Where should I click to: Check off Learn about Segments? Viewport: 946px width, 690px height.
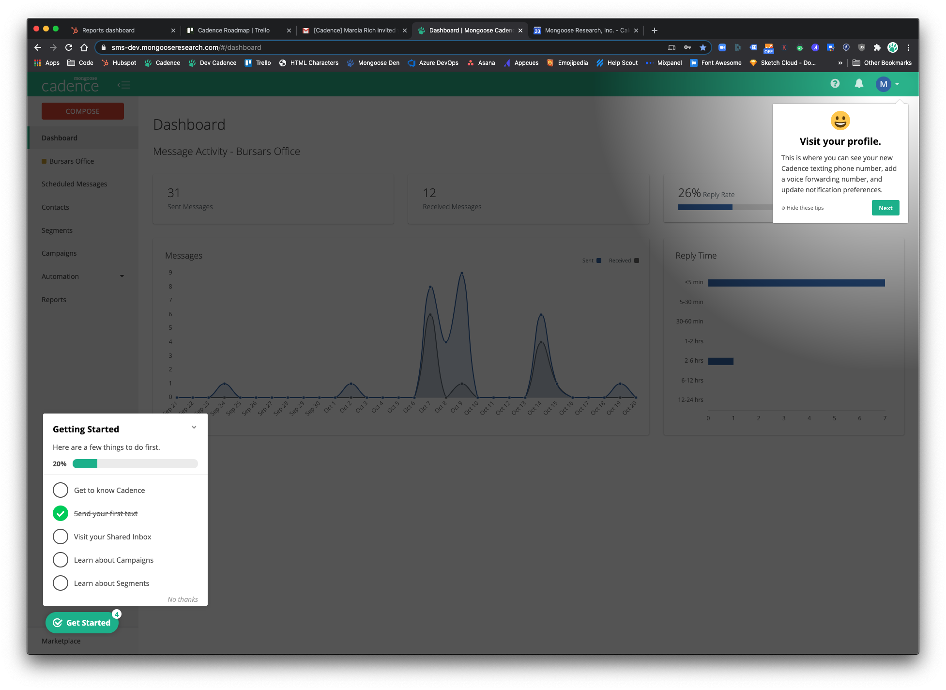(61, 583)
